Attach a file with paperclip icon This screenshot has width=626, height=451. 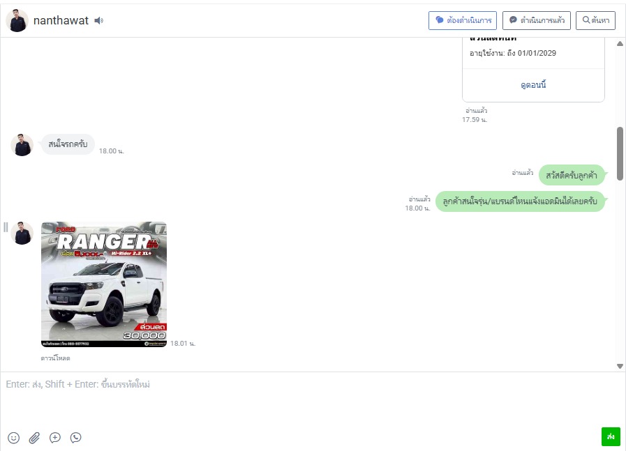(34, 438)
